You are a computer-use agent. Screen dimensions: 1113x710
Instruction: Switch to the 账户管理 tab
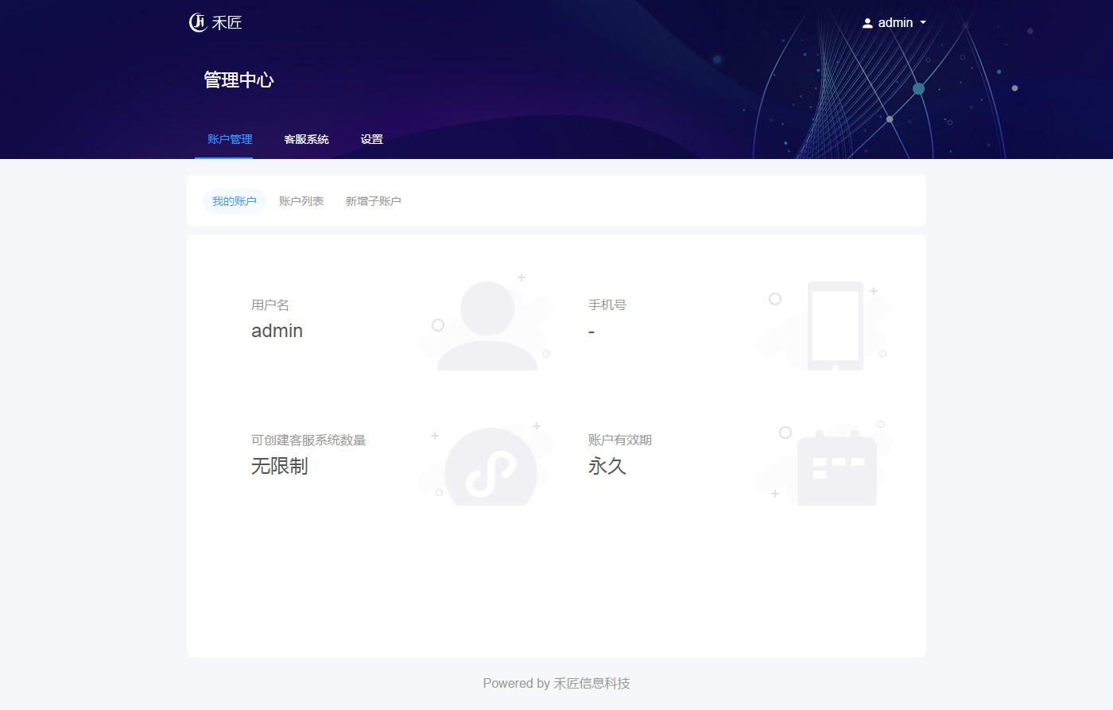[230, 139]
